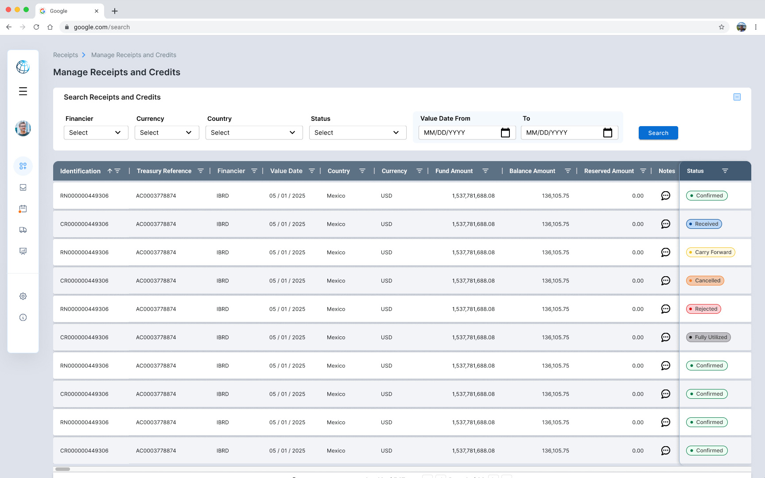Image resolution: width=765 pixels, height=478 pixels.
Task: Open the calendar icon in sidebar
Action: click(x=23, y=208)
